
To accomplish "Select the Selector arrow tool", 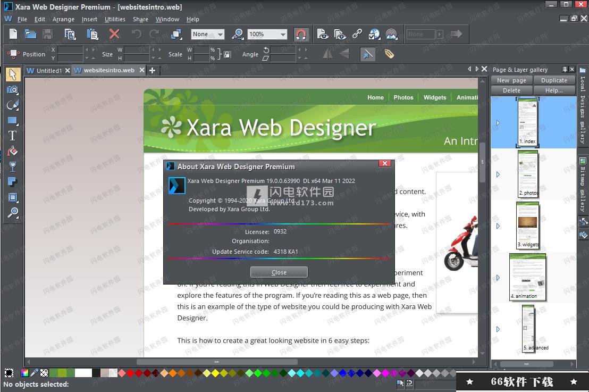I will [x=12, y=74].
